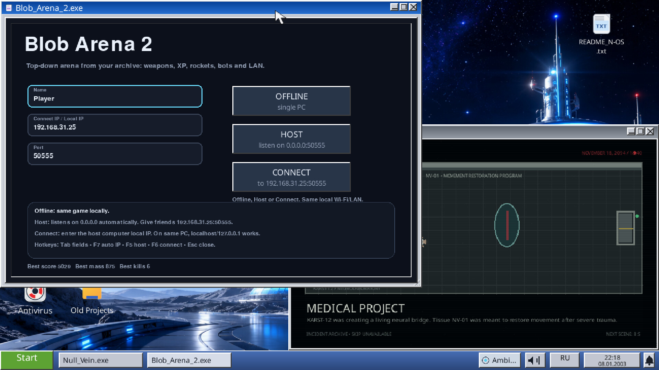This screenshot has width=659, height=370.
Task: Open the Start menu
Action: coord(27,360)
